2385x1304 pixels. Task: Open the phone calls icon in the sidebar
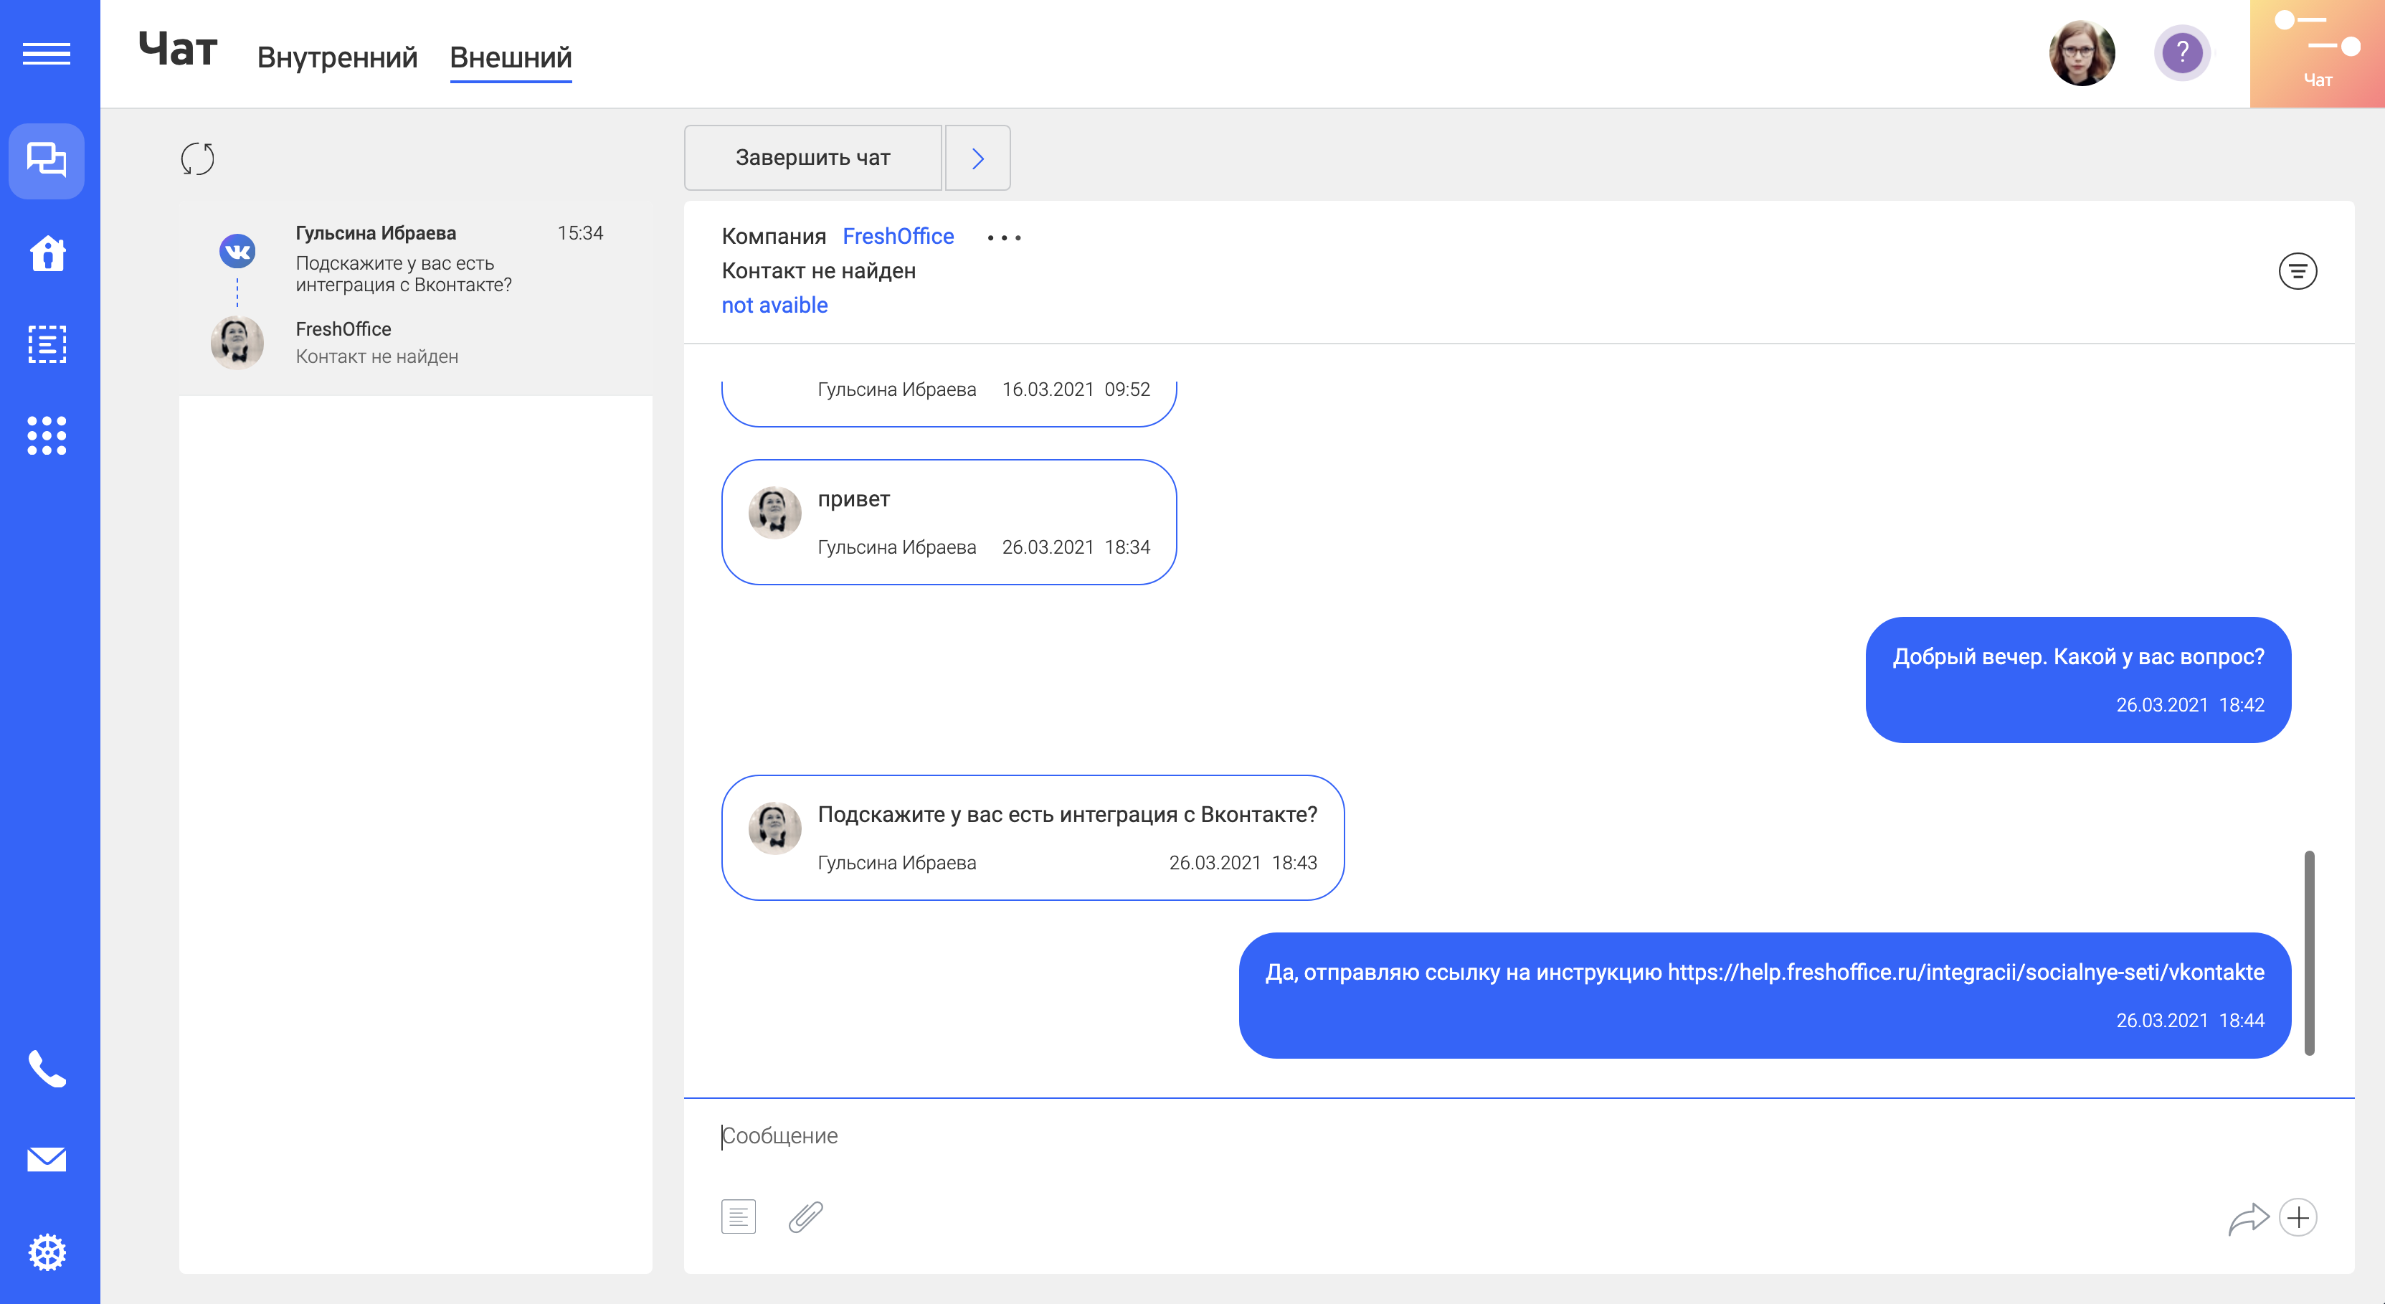click(47, 1069)
